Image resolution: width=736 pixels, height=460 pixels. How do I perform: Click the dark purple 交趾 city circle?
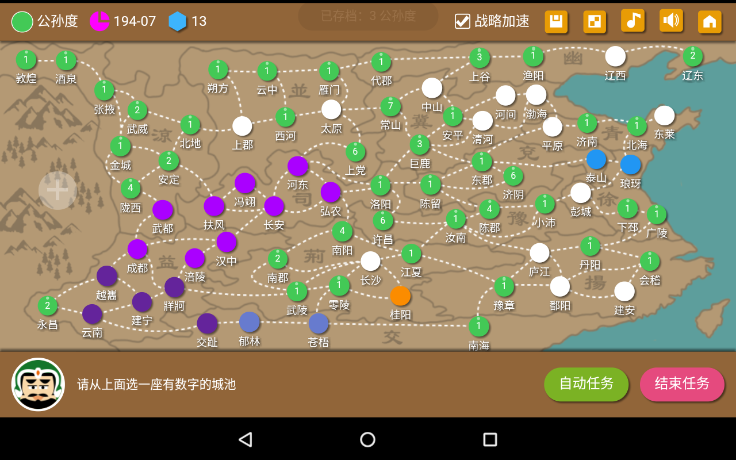pos(207,324)
